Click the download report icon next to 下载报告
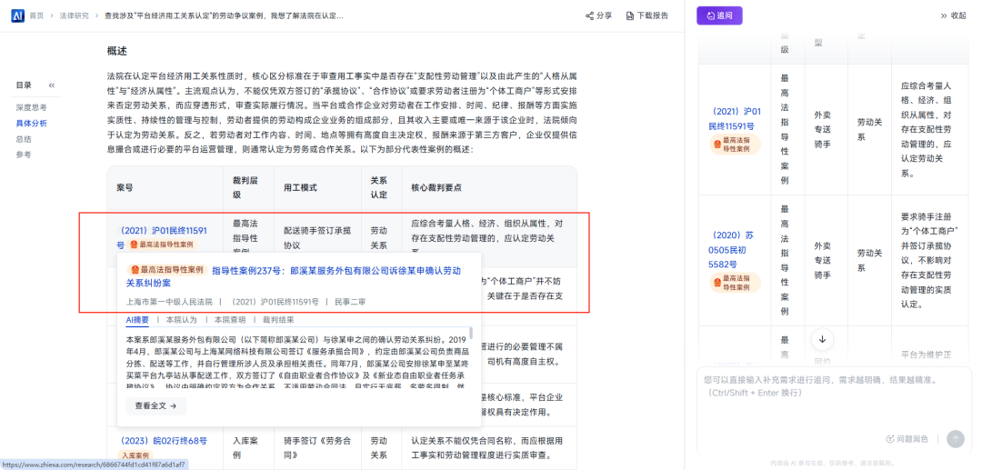This screenshot has width=982, height=470. [x=630, y=15]
